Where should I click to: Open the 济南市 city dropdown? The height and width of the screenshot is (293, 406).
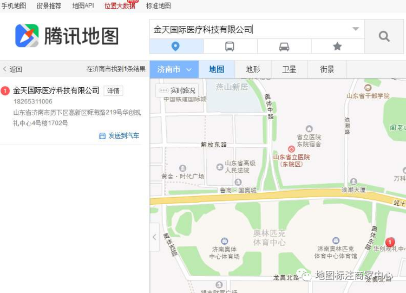[174, 69]
